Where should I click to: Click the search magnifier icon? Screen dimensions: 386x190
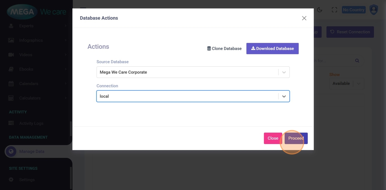pyautogui.click(x=357, y=61)
